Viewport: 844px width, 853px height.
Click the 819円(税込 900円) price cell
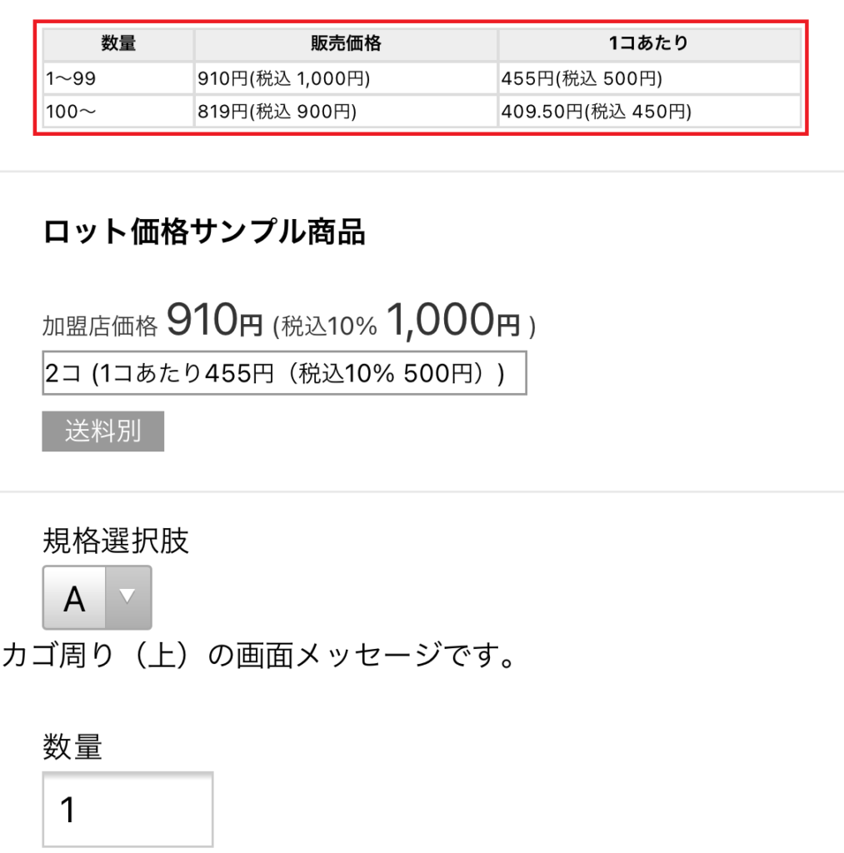(346, 112)
